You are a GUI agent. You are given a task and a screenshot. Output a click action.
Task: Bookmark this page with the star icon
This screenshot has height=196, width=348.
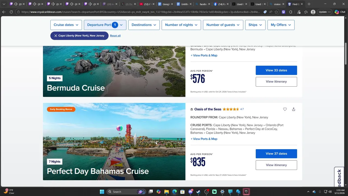[276, 12]
